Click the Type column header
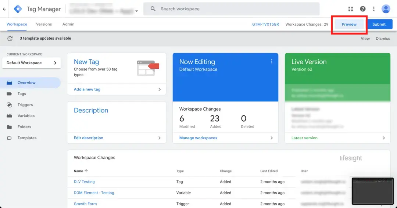The height and width of the screenshot is (208, 397). 180,171
